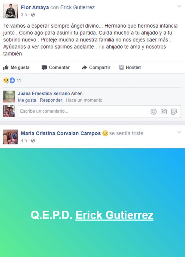Open Juana Ernestina Serrano's profile picture

[9, 97]
